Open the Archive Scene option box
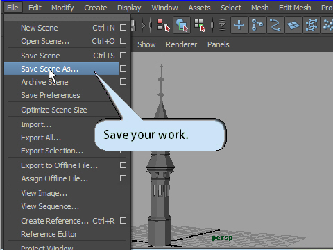Image resolution: width=333 pixels, height=250 pixels. 123,82
